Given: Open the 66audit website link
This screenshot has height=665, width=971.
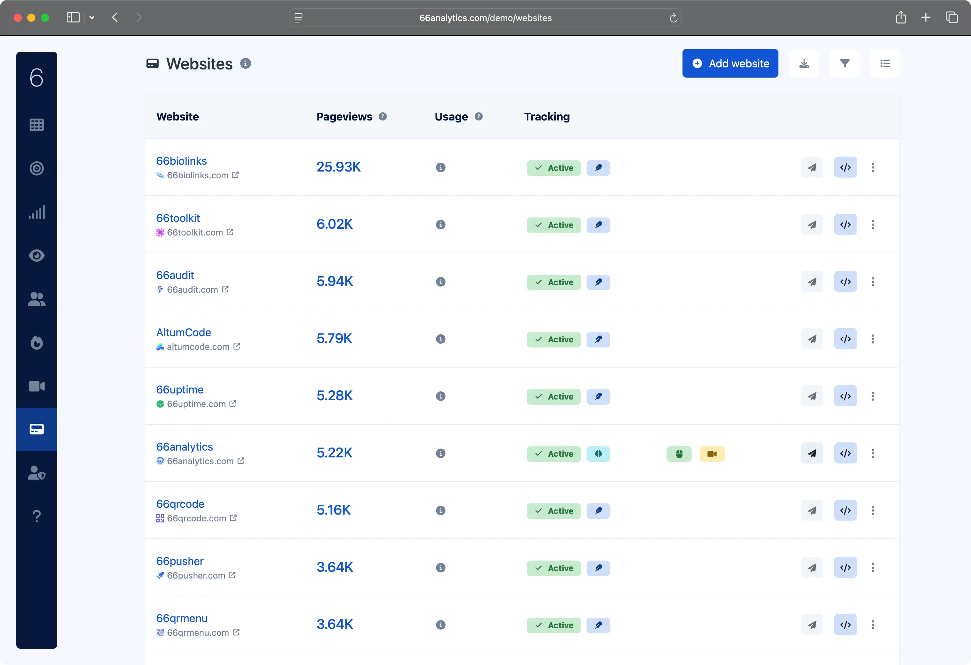Looking at the screenshot, I should (175, 275).
